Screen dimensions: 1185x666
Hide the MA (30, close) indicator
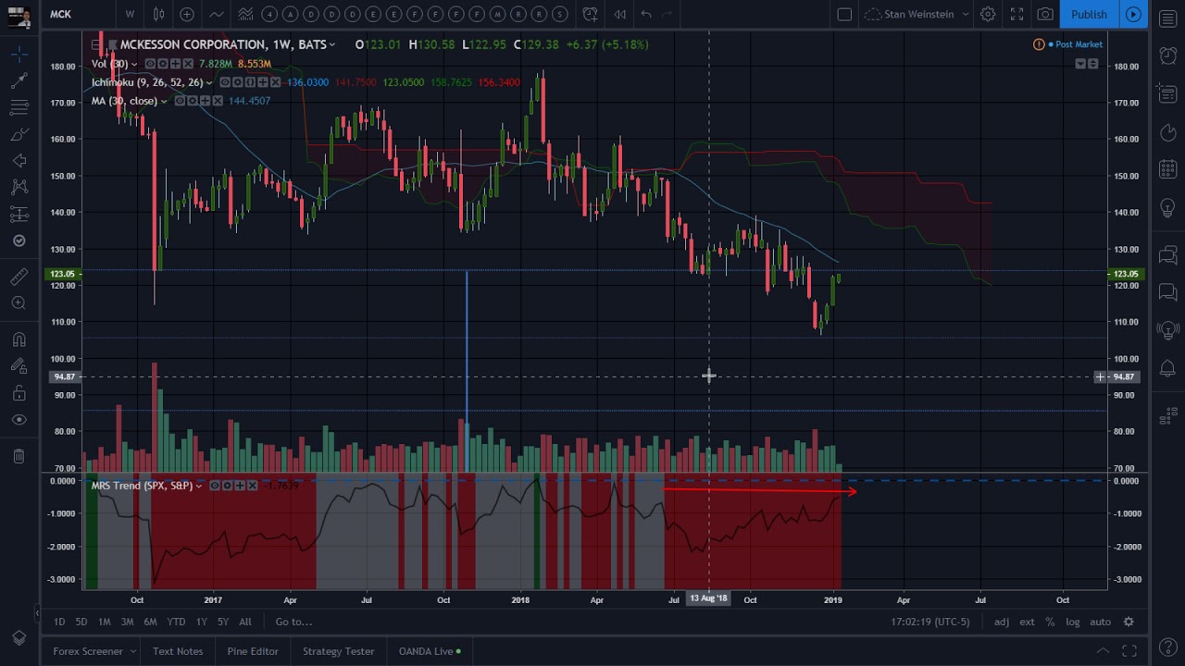tap(180, 101)
